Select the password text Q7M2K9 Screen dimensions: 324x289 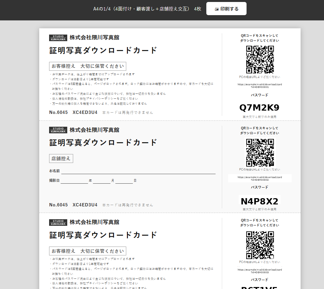[259, 108]
